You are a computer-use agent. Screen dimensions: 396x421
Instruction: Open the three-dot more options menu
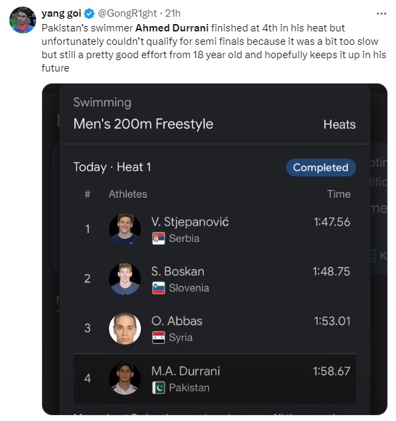pos(381,13)
